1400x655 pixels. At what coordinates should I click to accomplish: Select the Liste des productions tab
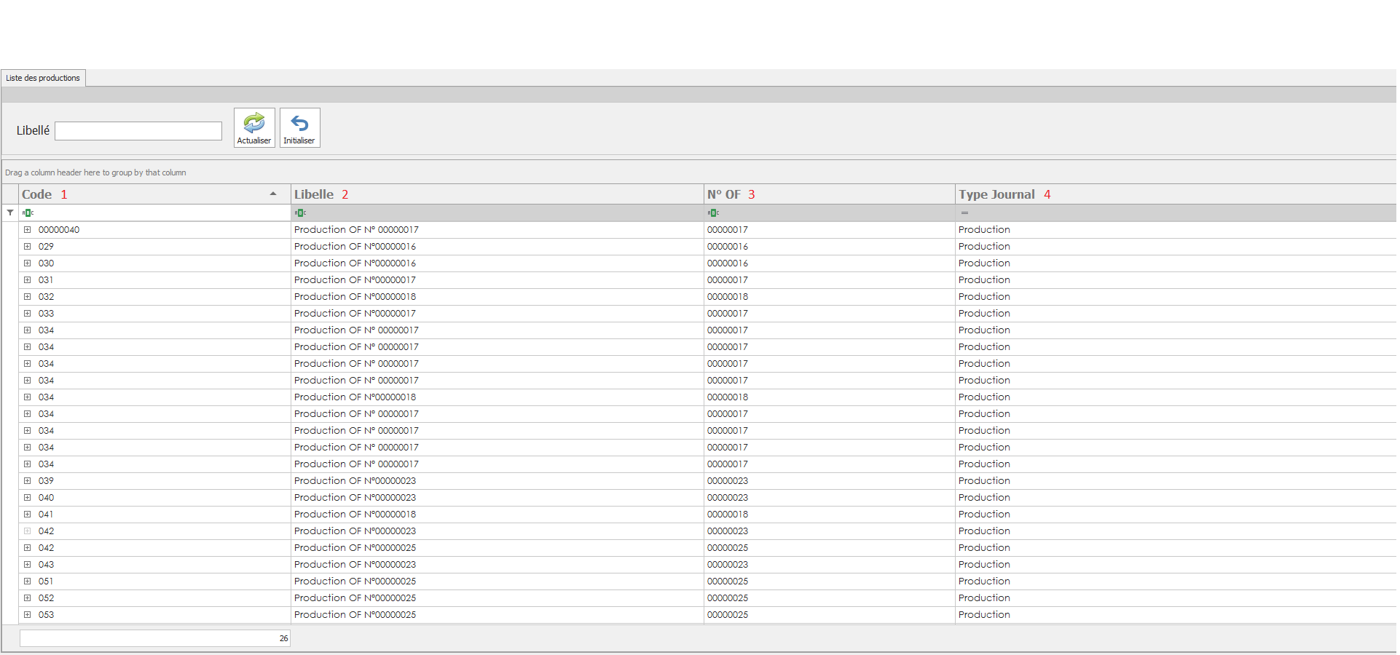(x=43, y=78)
